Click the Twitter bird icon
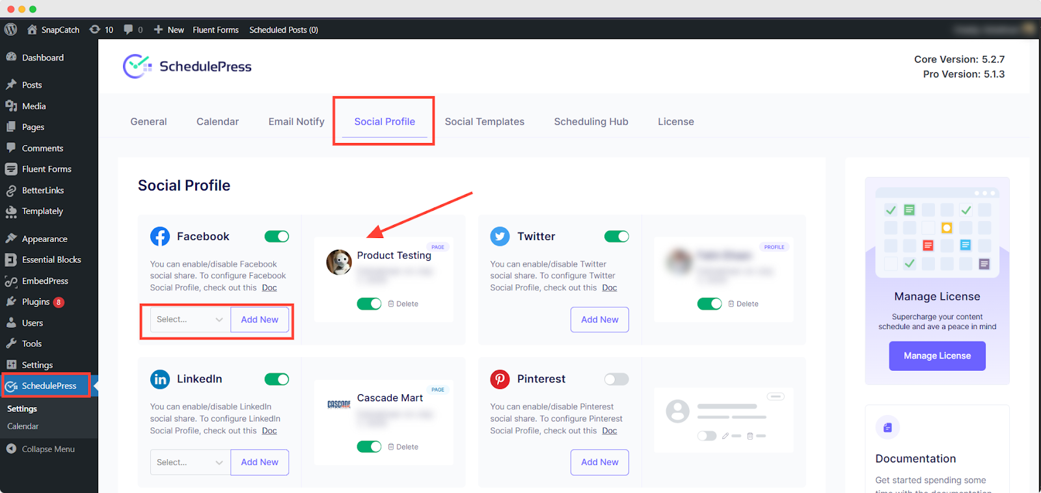Screen dimensions: 1041x493 pyautogui.click(x=500, y=237)
